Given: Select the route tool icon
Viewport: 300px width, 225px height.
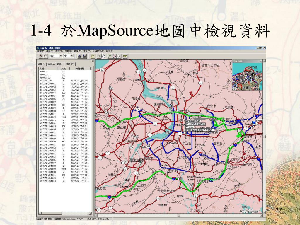Looking at the screenshot, I should point(114,56).
